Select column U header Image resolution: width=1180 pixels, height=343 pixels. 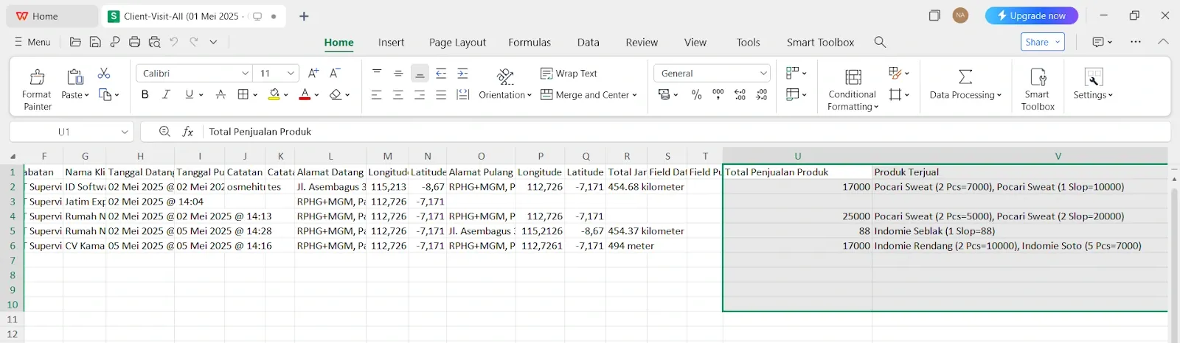point(797,156)
